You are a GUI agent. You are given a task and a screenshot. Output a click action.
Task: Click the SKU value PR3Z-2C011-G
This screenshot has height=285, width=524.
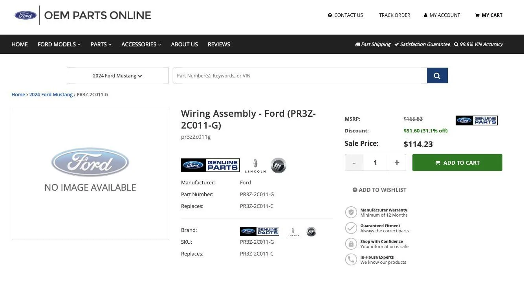257,242
